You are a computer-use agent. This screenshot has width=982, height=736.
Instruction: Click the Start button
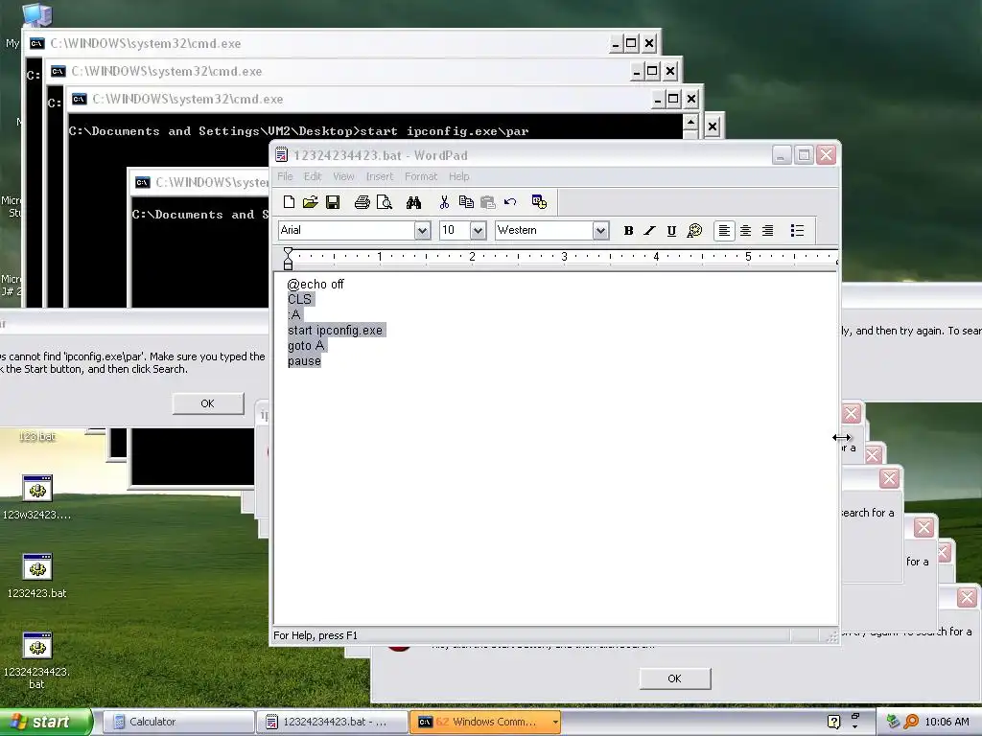pos(45,722)
